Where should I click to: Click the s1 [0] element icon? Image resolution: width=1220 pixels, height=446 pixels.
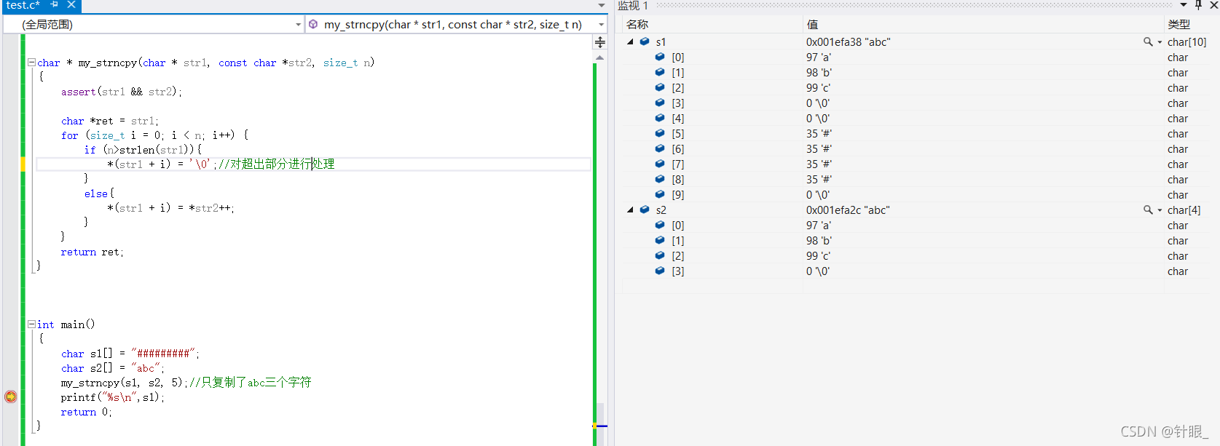[660, 57]
